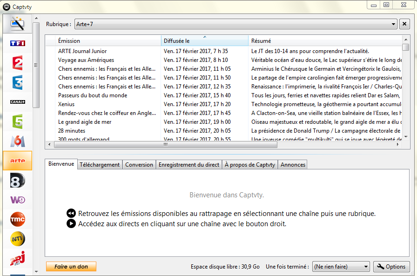This screenshot has height=276, width=417.
Task: Open the Options button
Action: pos(391,267)
